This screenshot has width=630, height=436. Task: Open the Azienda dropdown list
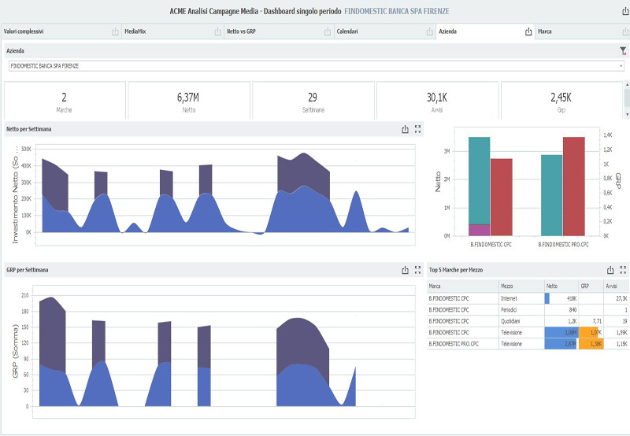click(621, 65)
